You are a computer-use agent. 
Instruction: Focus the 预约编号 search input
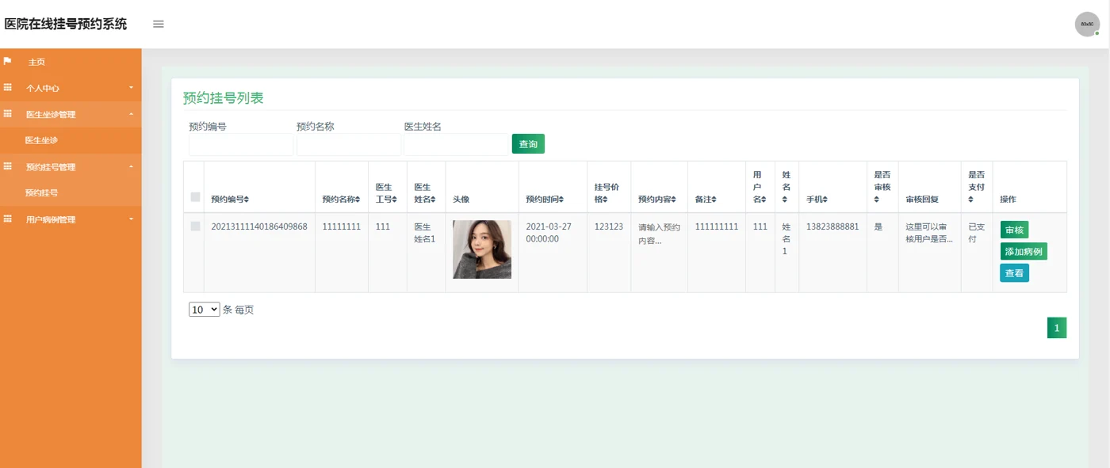pyautogui.click(x=241, y=144)
